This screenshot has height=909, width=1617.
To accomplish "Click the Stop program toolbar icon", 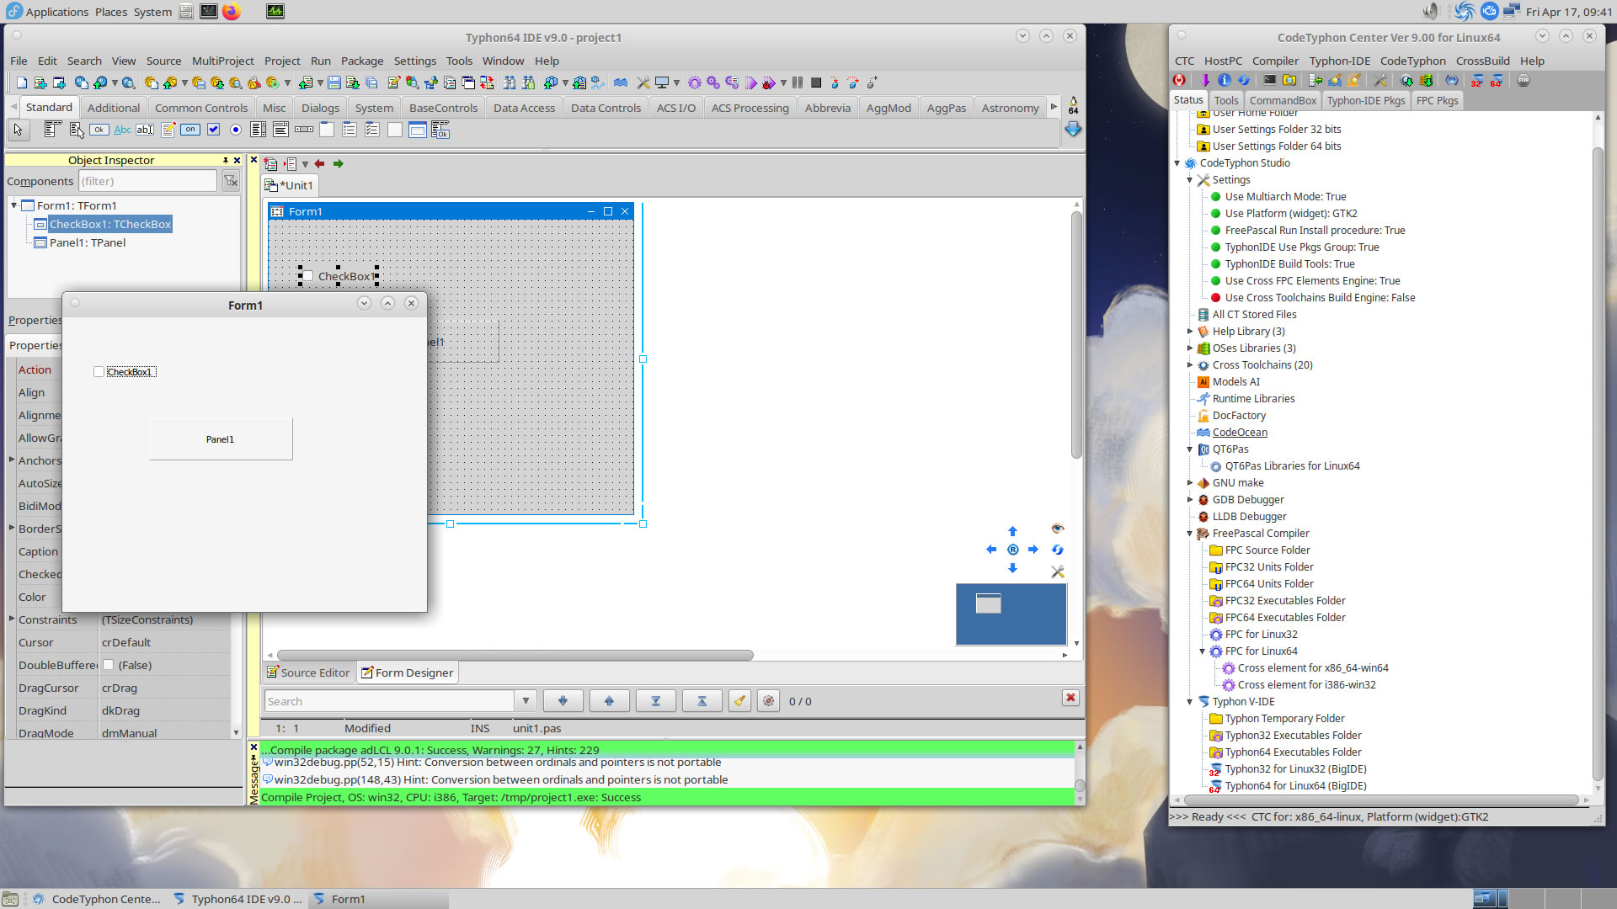I will point(816,82).
